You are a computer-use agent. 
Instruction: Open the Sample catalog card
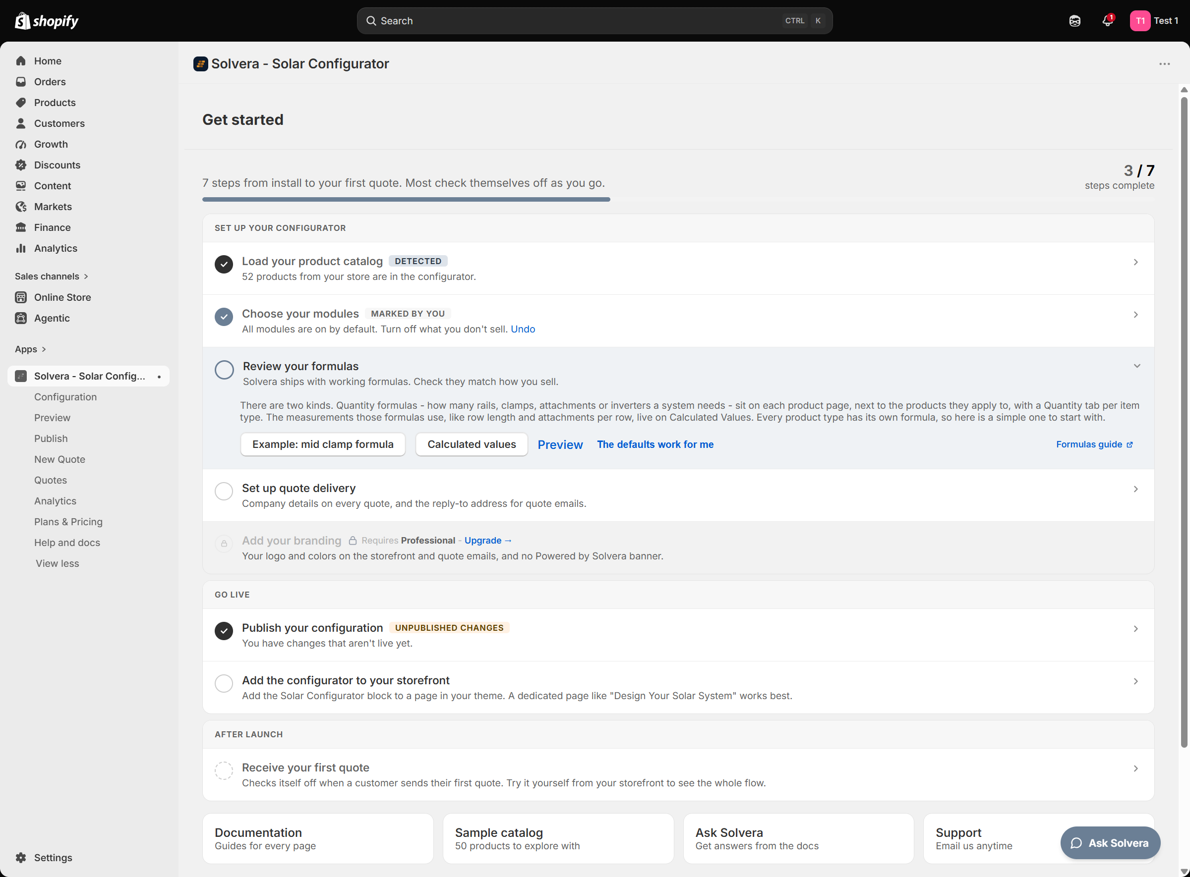pyautogui.click(x=558, y=839)
